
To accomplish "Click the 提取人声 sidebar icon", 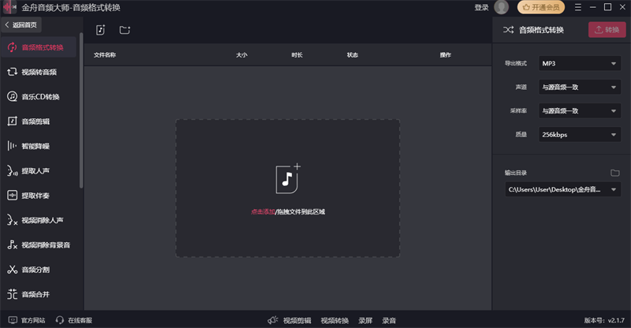I will [12, 170].
